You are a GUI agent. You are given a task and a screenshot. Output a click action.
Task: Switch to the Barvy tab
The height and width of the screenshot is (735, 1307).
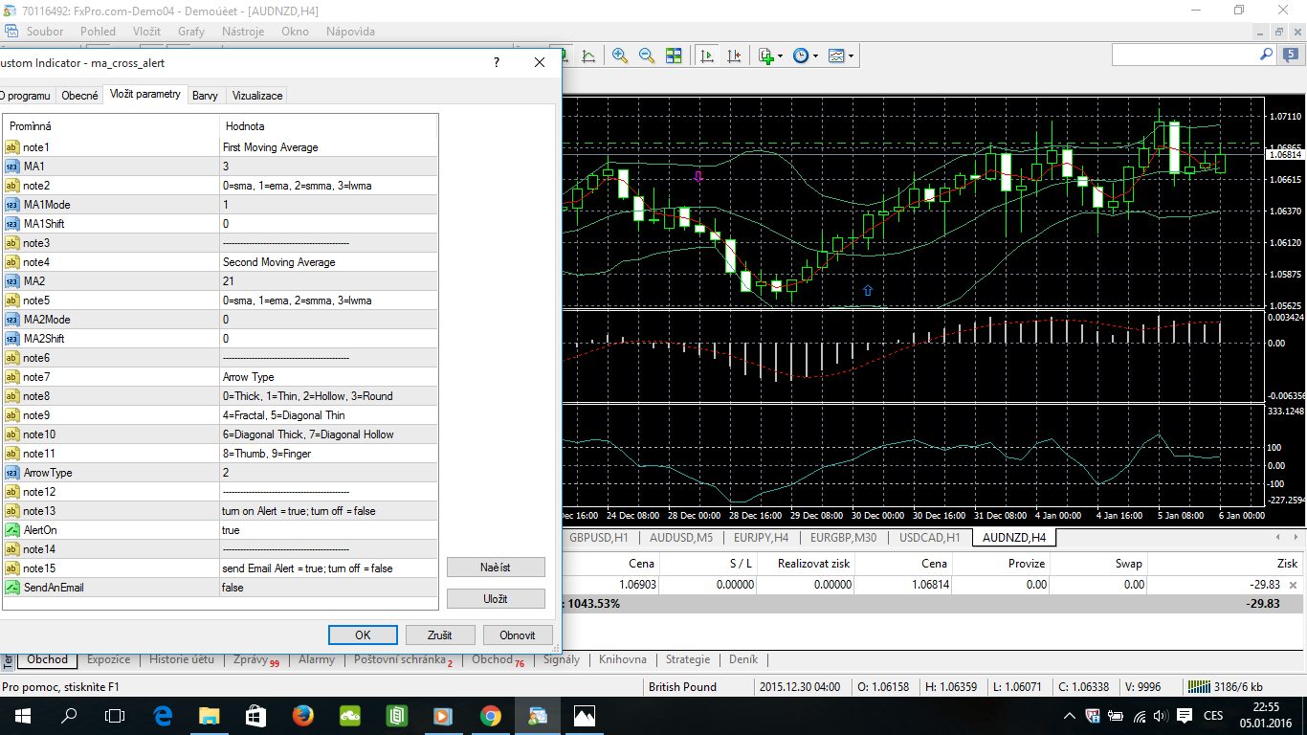point(205,96)
